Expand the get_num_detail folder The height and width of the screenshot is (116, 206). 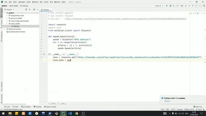pyautogui.click(x=7, y=18)
